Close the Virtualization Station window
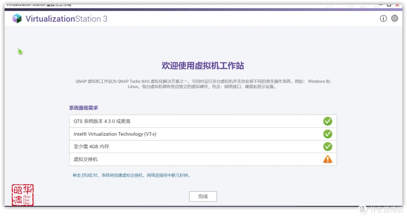 (398, 5)
